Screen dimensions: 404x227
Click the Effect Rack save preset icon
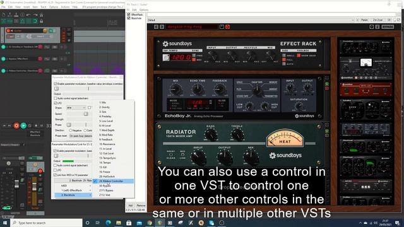(222, 26)
